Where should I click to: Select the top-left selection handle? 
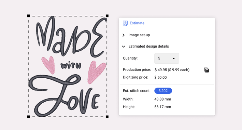point(28,16)
